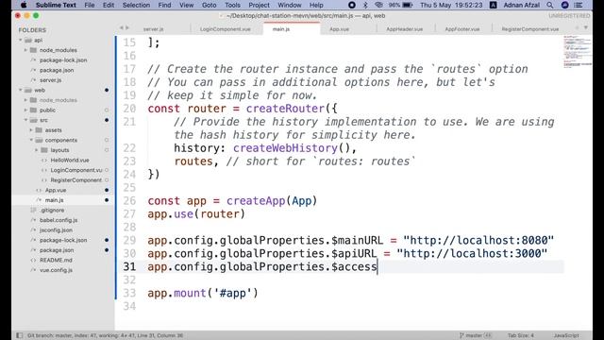Image resolution: width=604 pixels, height=340 pixels.
Task: Expand the layouts folder
Action: click(37, 150)
